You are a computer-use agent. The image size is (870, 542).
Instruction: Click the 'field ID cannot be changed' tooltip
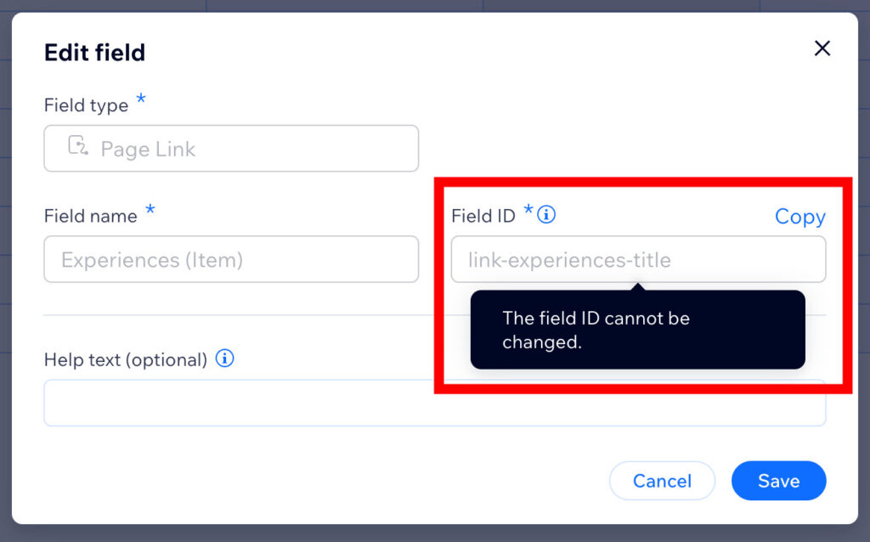tap(637, 330)
